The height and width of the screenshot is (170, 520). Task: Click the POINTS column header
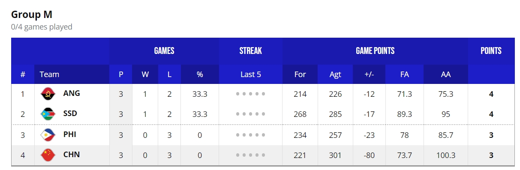point(491,51)
